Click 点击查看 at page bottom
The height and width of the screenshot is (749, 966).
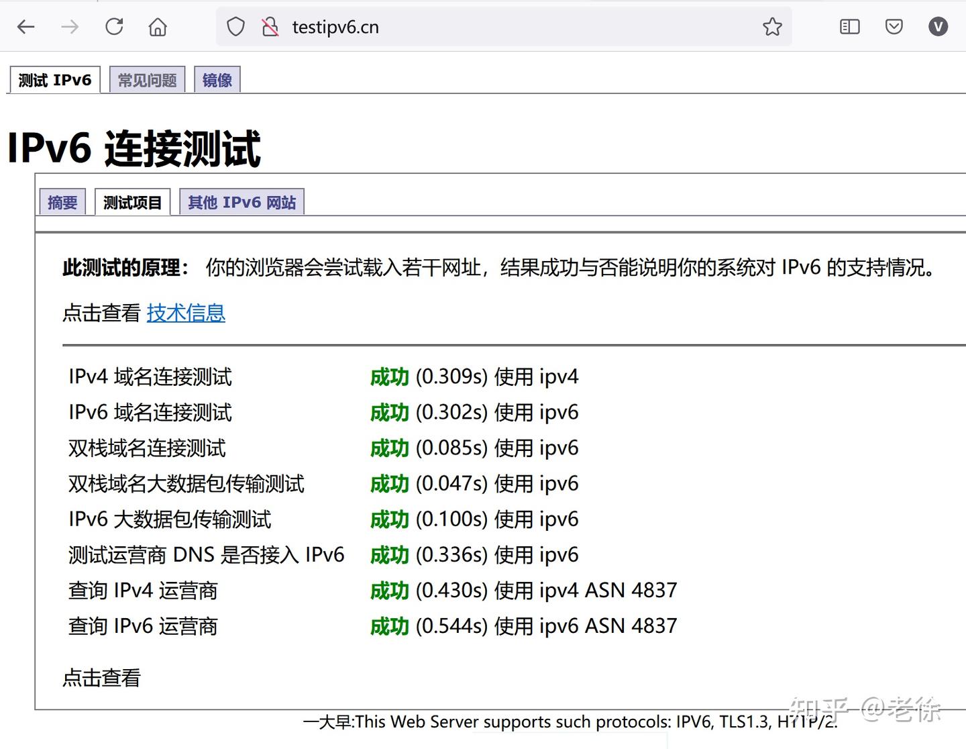(x=101, y=678)
